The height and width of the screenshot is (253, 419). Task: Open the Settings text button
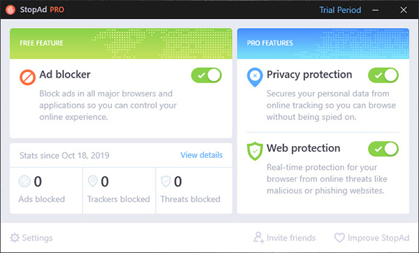pyautogui.click(x=37, y=238)
